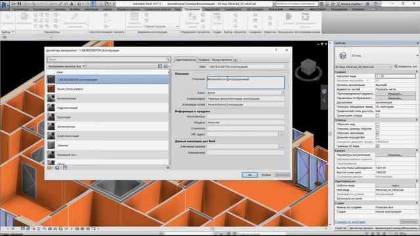Open the material library folder icon
Viewport: 420px width, 236px height.
(50, 168)
